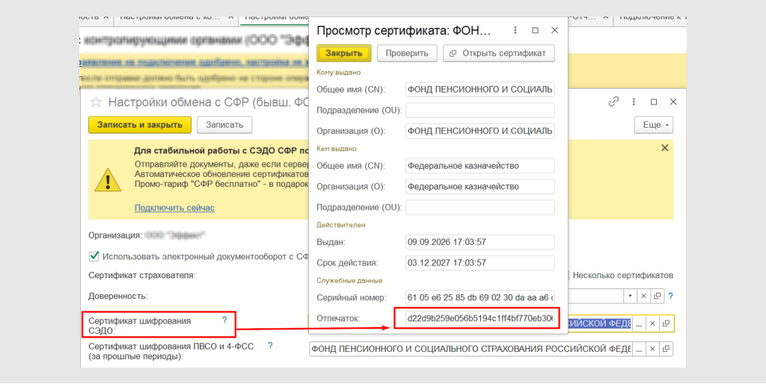
Task: Click the Кем выдано Организация (O) field
Action: click(x=479, y=186)
